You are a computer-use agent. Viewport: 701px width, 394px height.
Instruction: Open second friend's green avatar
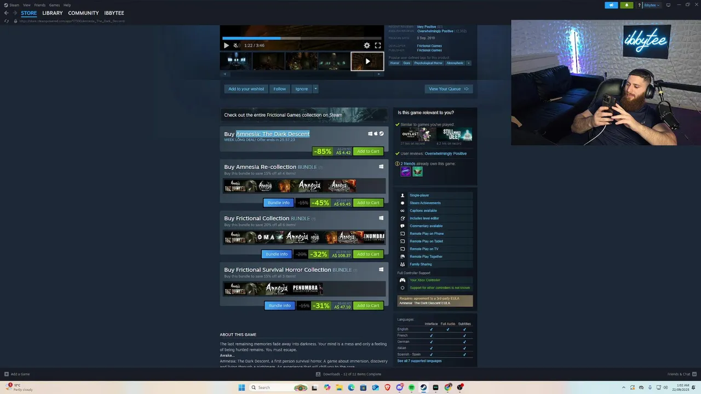click(x=417, y=172)
